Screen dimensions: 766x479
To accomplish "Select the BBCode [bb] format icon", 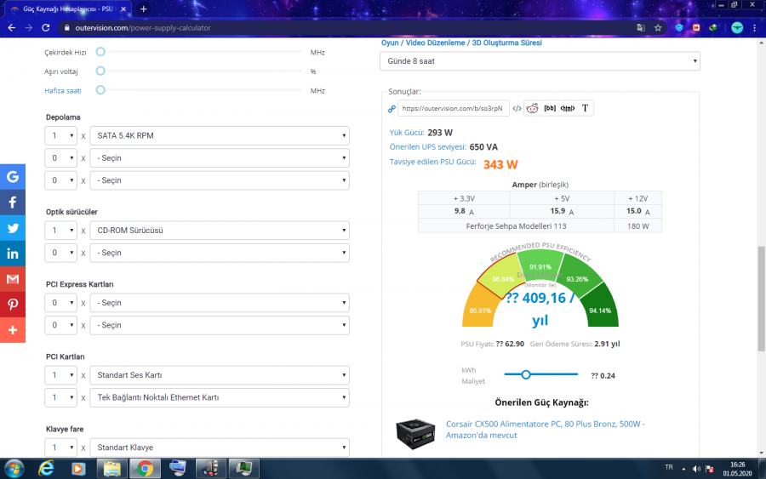I will pos(550,108).
